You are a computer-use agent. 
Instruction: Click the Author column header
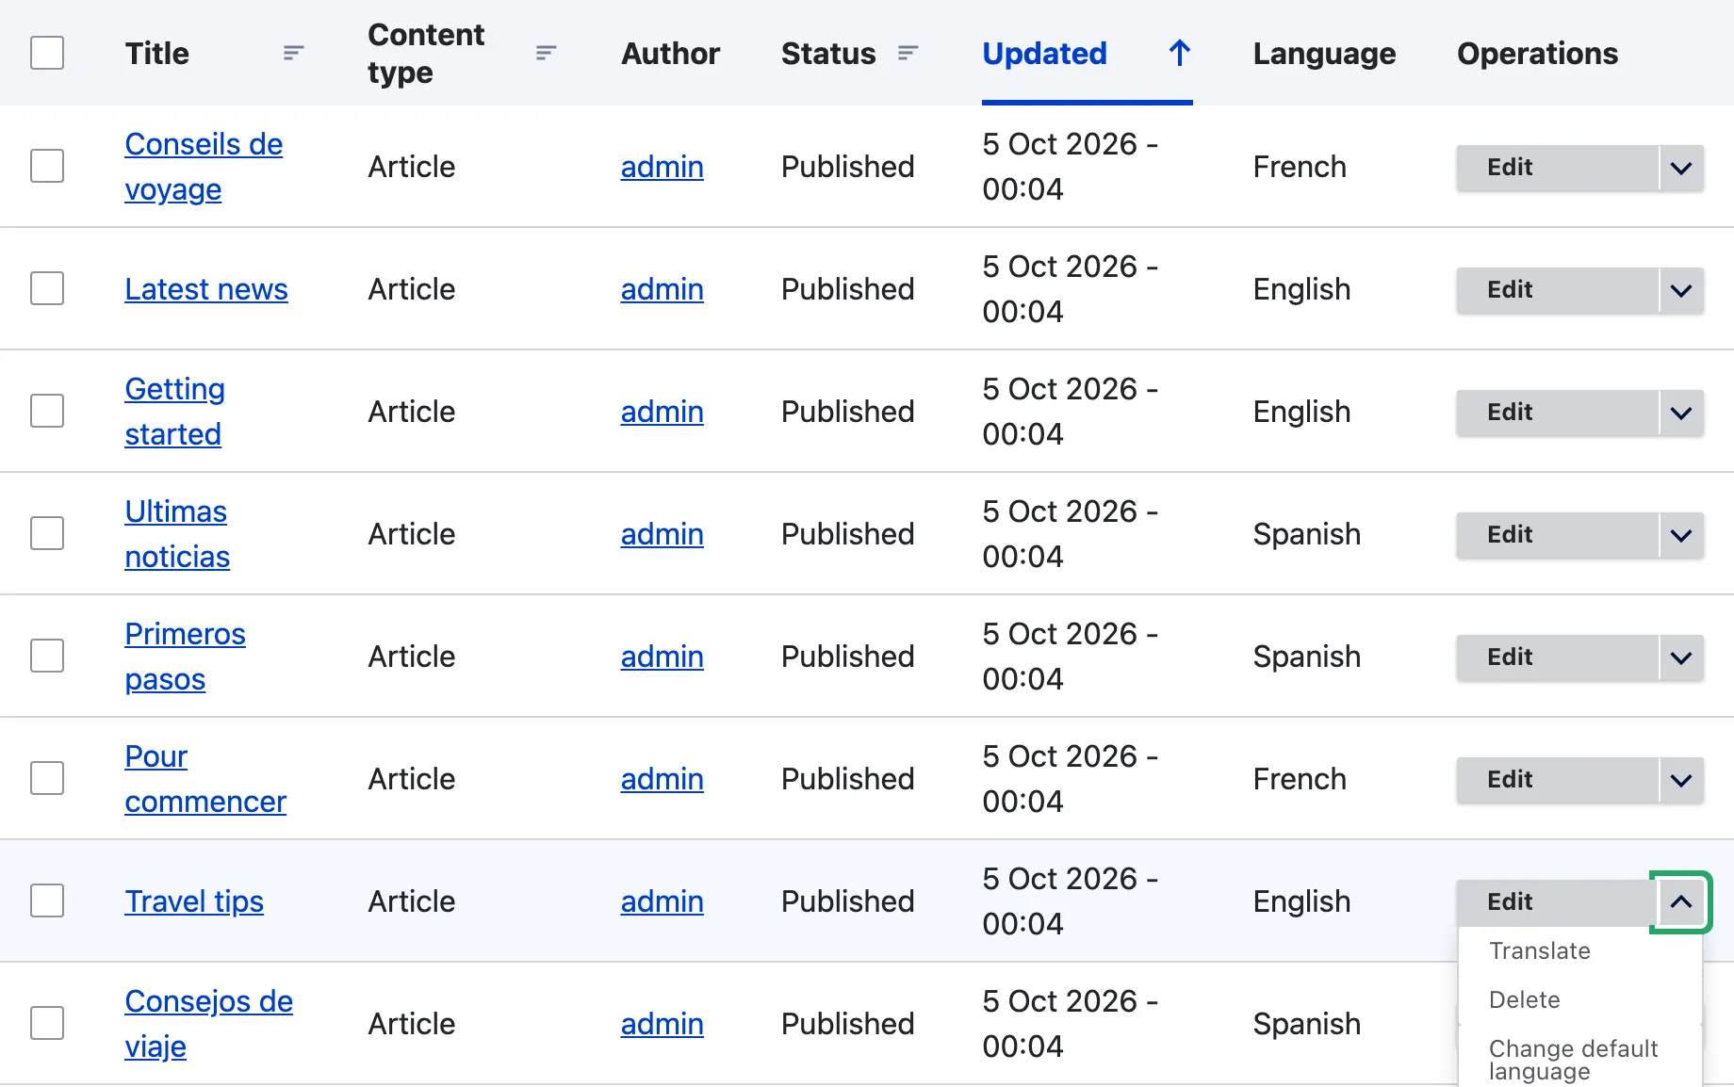click(670, 54)
